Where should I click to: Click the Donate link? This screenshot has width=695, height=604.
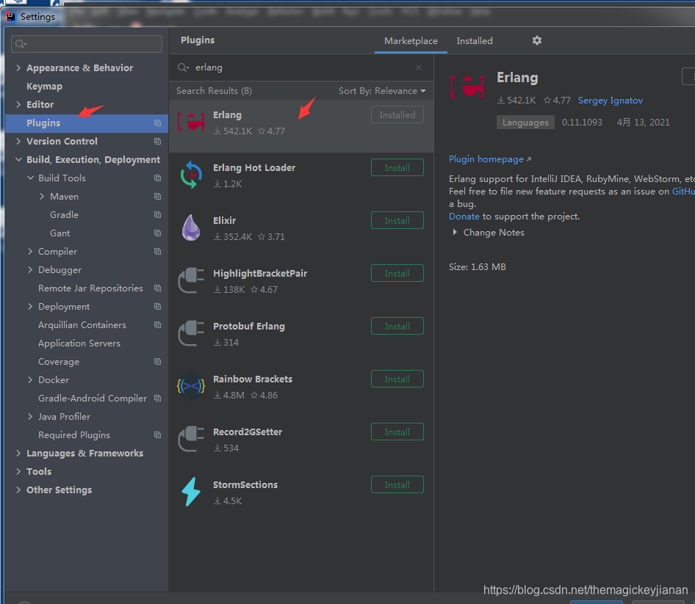[x=464, y=216]
